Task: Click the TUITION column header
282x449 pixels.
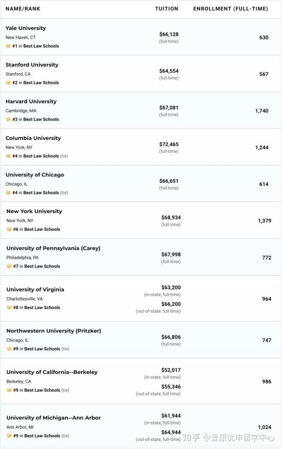Action: [167, 9]
